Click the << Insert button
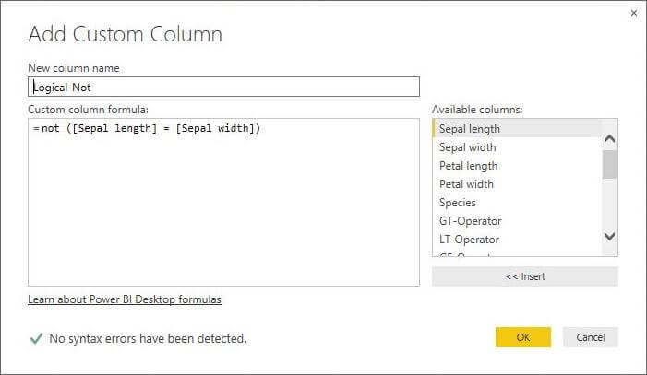This screenshot has width=647, height=375. point(525,276)
